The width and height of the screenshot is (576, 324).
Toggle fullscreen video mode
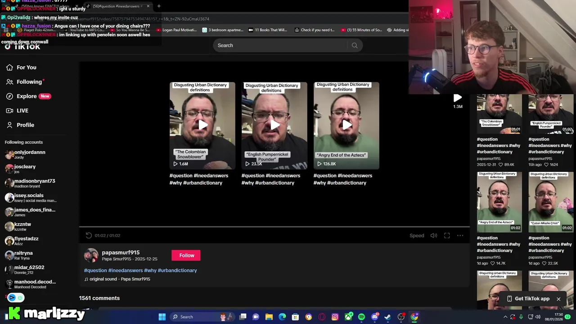tap(447, 235)
